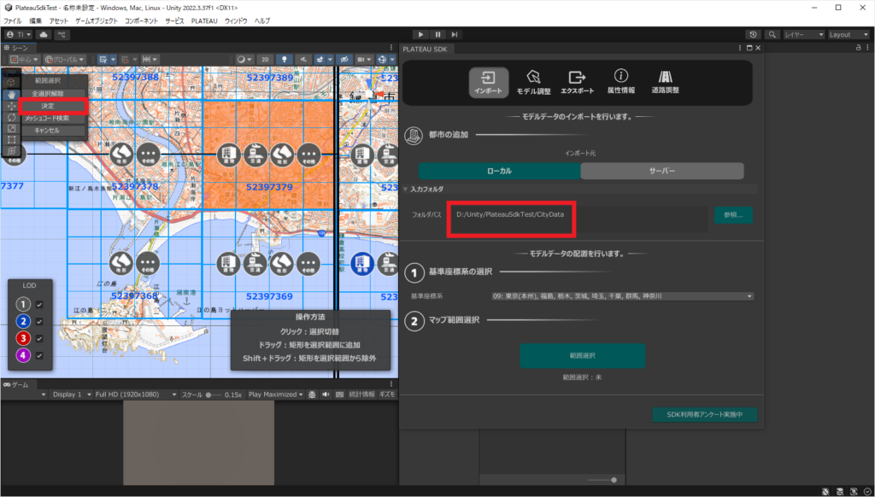Click the 建物 building icon in orange 52397379 area

[228, 155]
